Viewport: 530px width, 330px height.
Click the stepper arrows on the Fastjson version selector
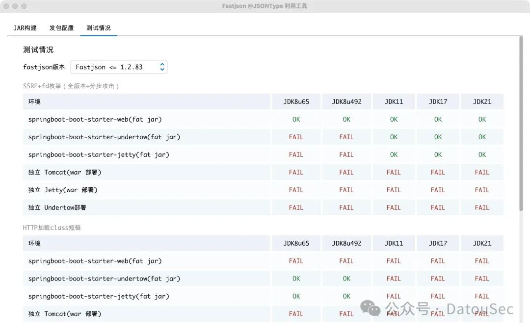click(162, 67)
